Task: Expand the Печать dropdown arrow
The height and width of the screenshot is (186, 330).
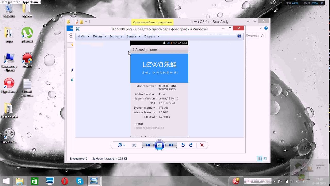Action: tap(105, 37)
